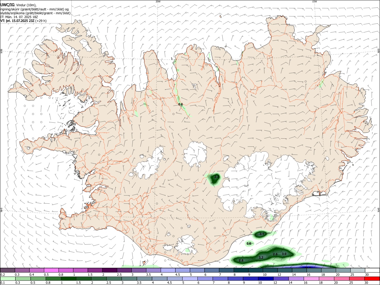Select pale grey upper swatch between 20 and 25
Screen dimensions: 380x285
click(x=343, y=270)
